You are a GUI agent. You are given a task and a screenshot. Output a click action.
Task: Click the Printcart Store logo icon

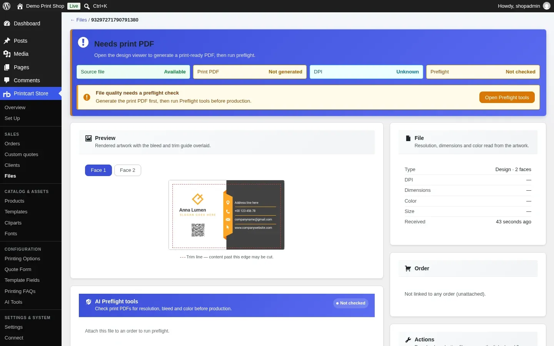point(7,94)
